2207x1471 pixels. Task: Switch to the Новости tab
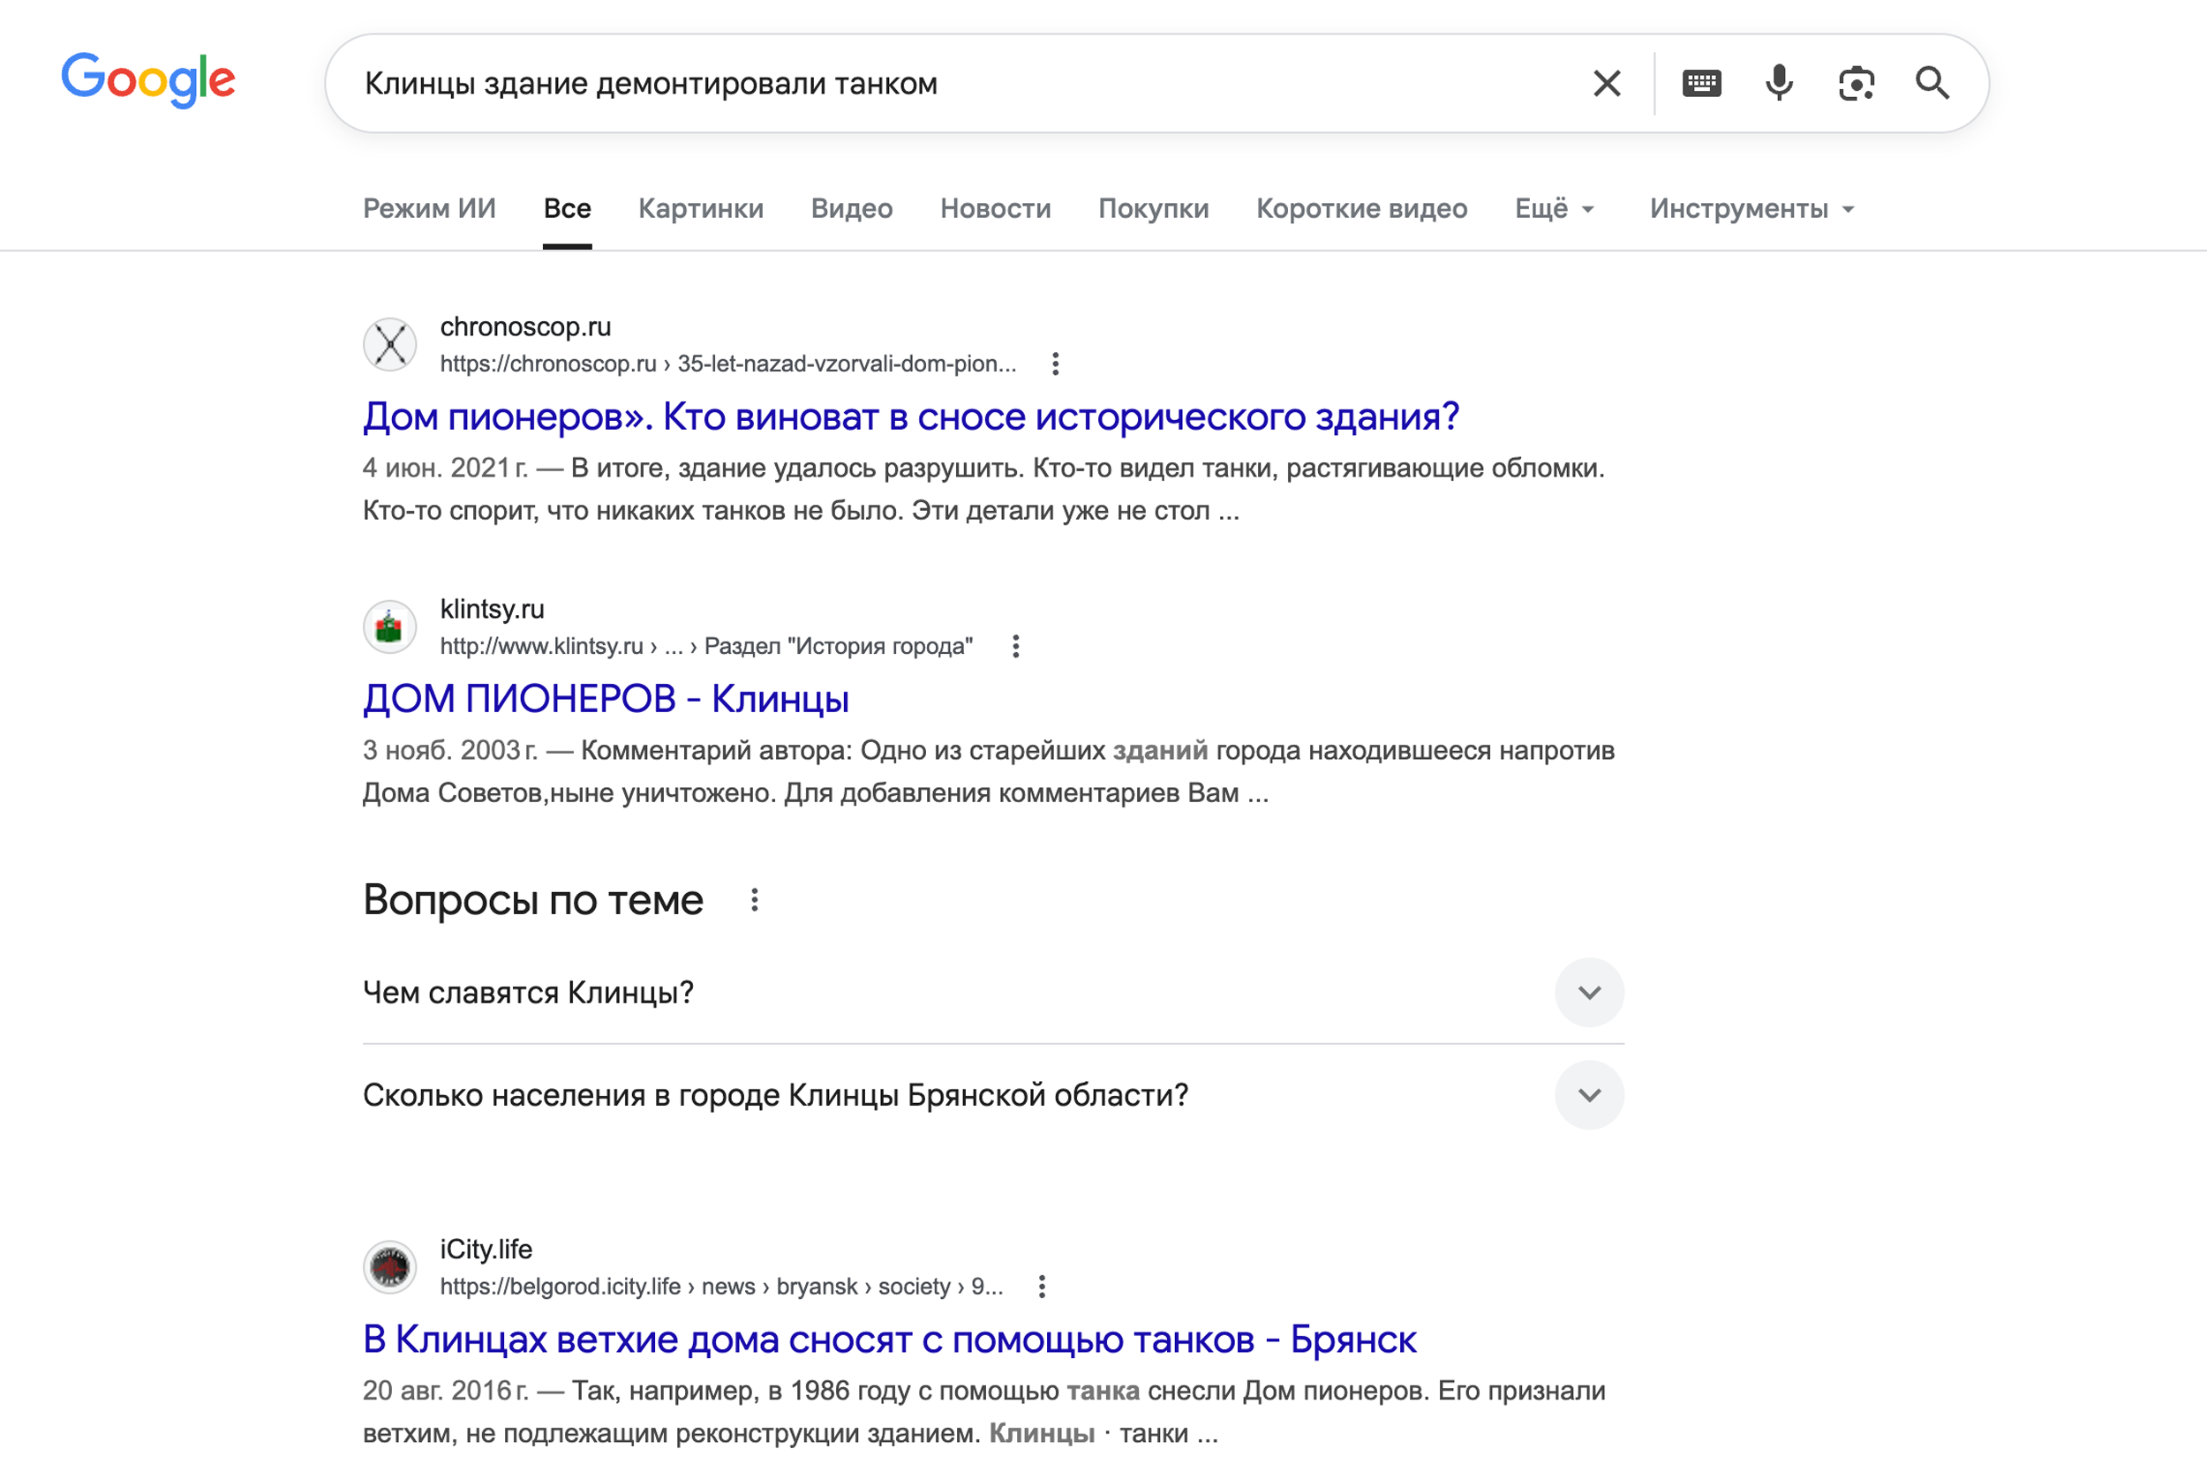[995, 208]
